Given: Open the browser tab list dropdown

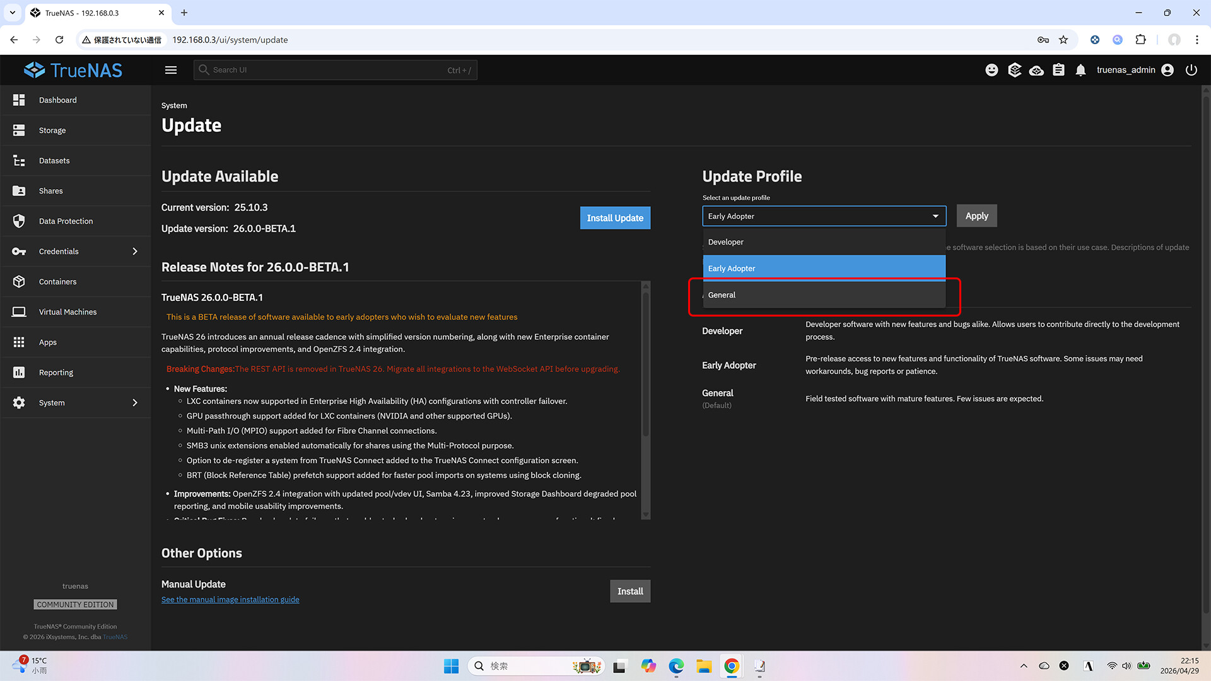Looking at the screenshot, I should pos(13,13).
